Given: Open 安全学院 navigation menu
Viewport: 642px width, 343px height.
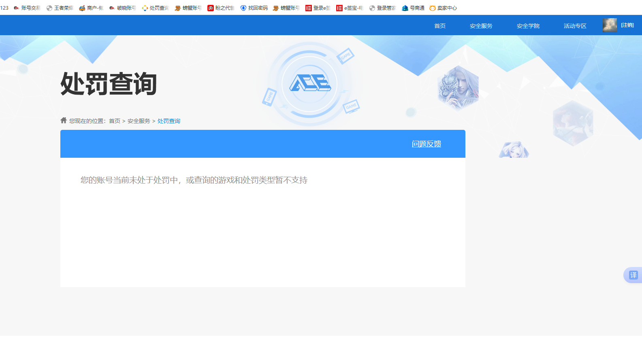Looking at the screenshot, I should (528, 26).
